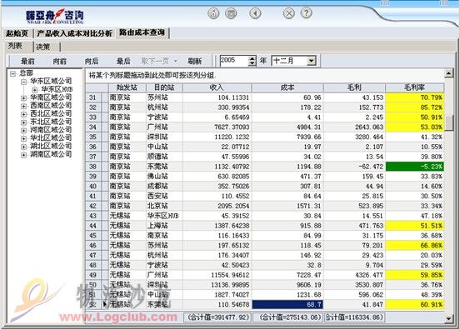
Task: Sort by the 收入 column header
Action: (217, 87)
